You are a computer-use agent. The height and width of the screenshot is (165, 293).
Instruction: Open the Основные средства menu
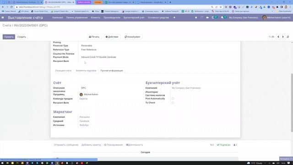point(158,17)
